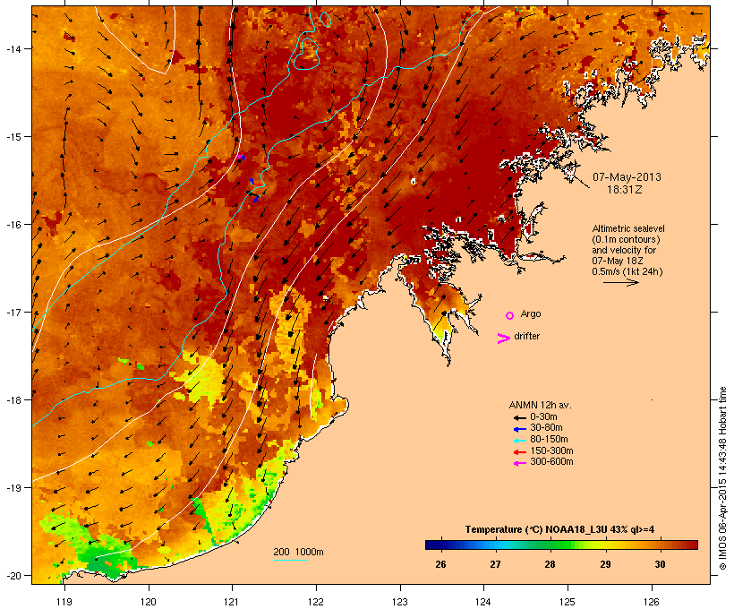The height and width of the screenshot is (609, 734).
Task: Click the longitude label 120
Action: 149,602
